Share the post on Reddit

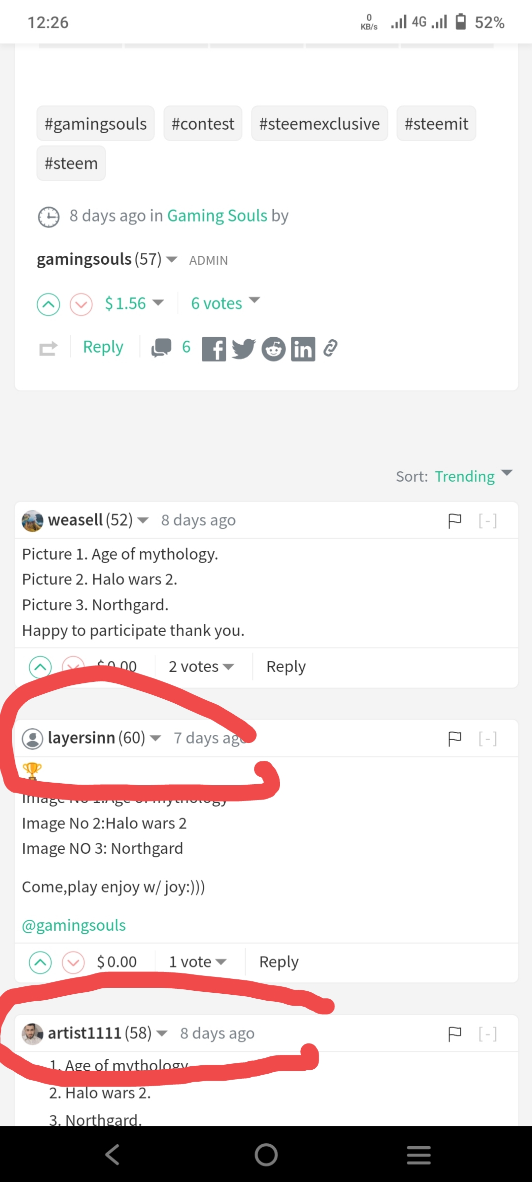273,349
